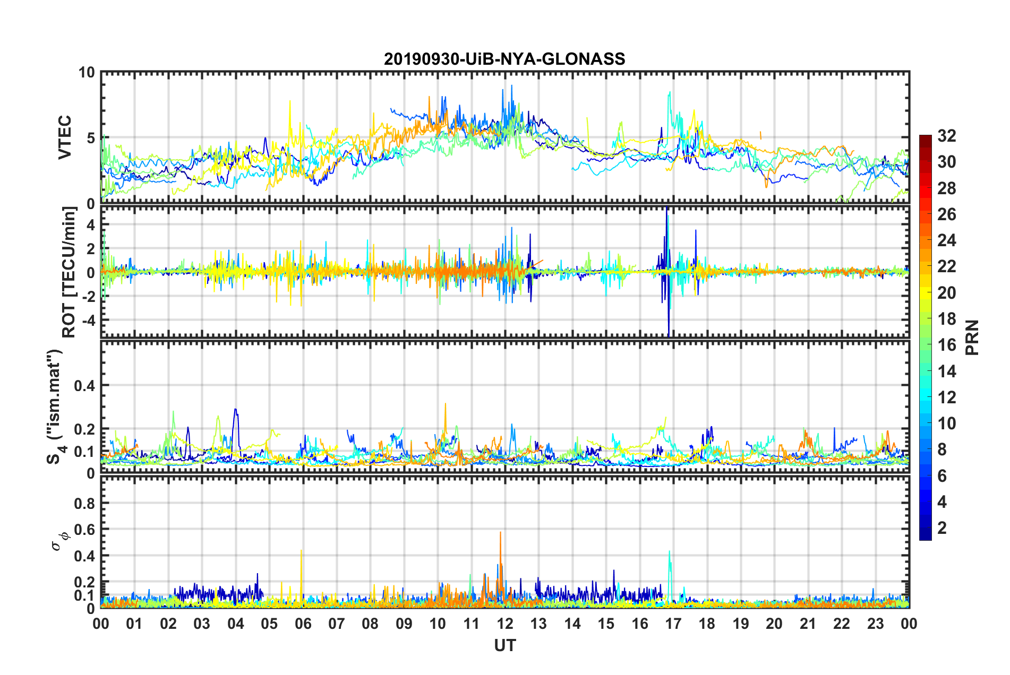The width and height of the screenshot is (1010, 675).
Task: Click ROT y-axis tick label -4
Action: pyautogui.click(x=88, y=320)
